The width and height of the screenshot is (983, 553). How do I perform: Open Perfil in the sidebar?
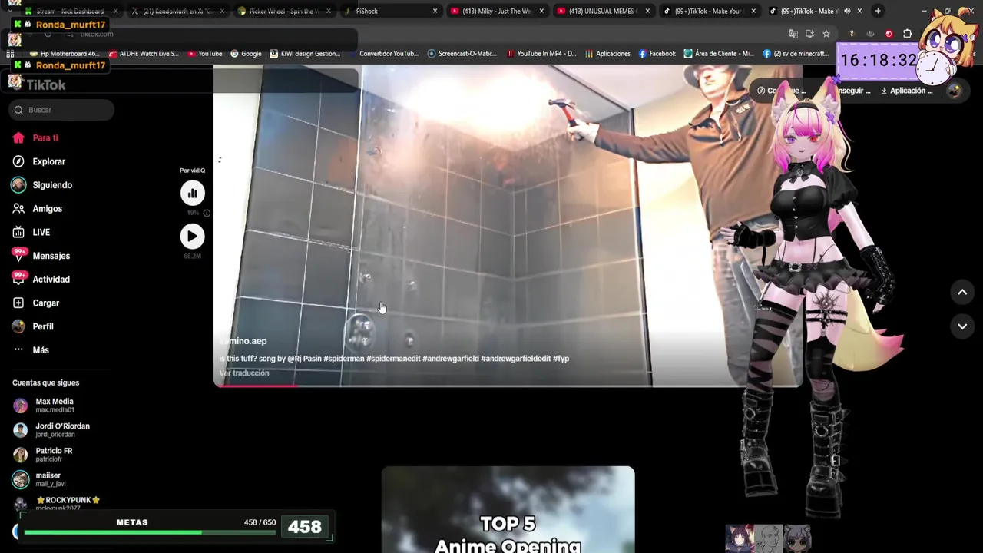click(42, 326)
